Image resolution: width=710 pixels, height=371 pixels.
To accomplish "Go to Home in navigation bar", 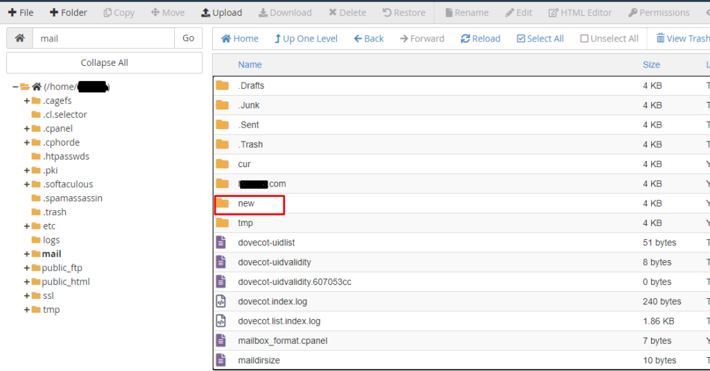I will coord(239,39).
